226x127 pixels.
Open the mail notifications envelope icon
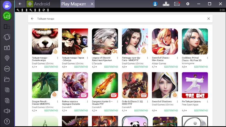(177, 4)
